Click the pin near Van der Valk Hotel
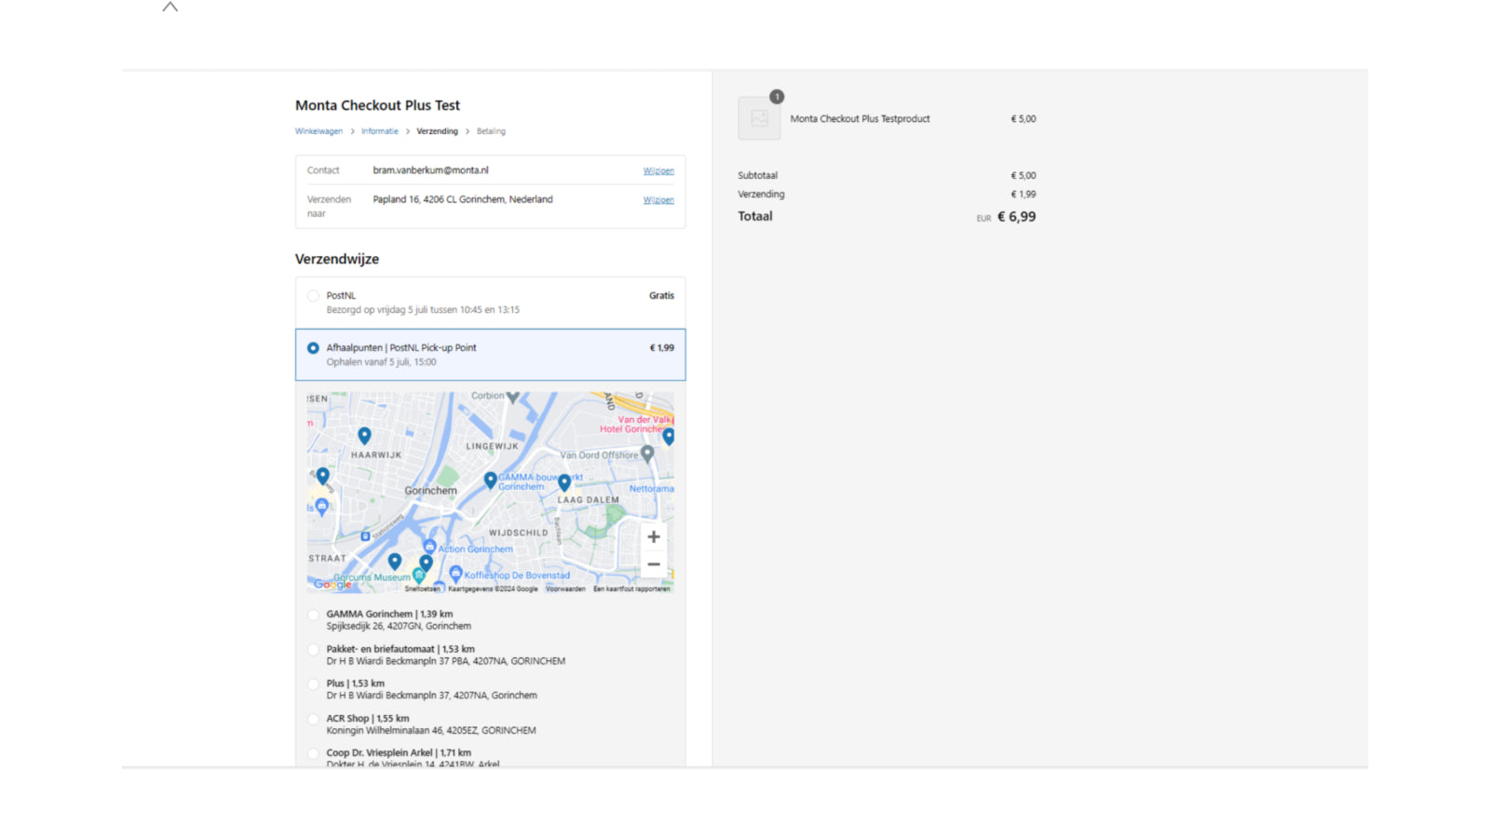The height and width of the screenshot is (838, 1490). click(669, 436)
